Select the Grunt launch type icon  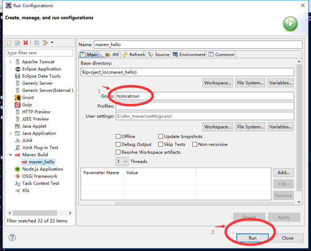click(x=18, y=98)
